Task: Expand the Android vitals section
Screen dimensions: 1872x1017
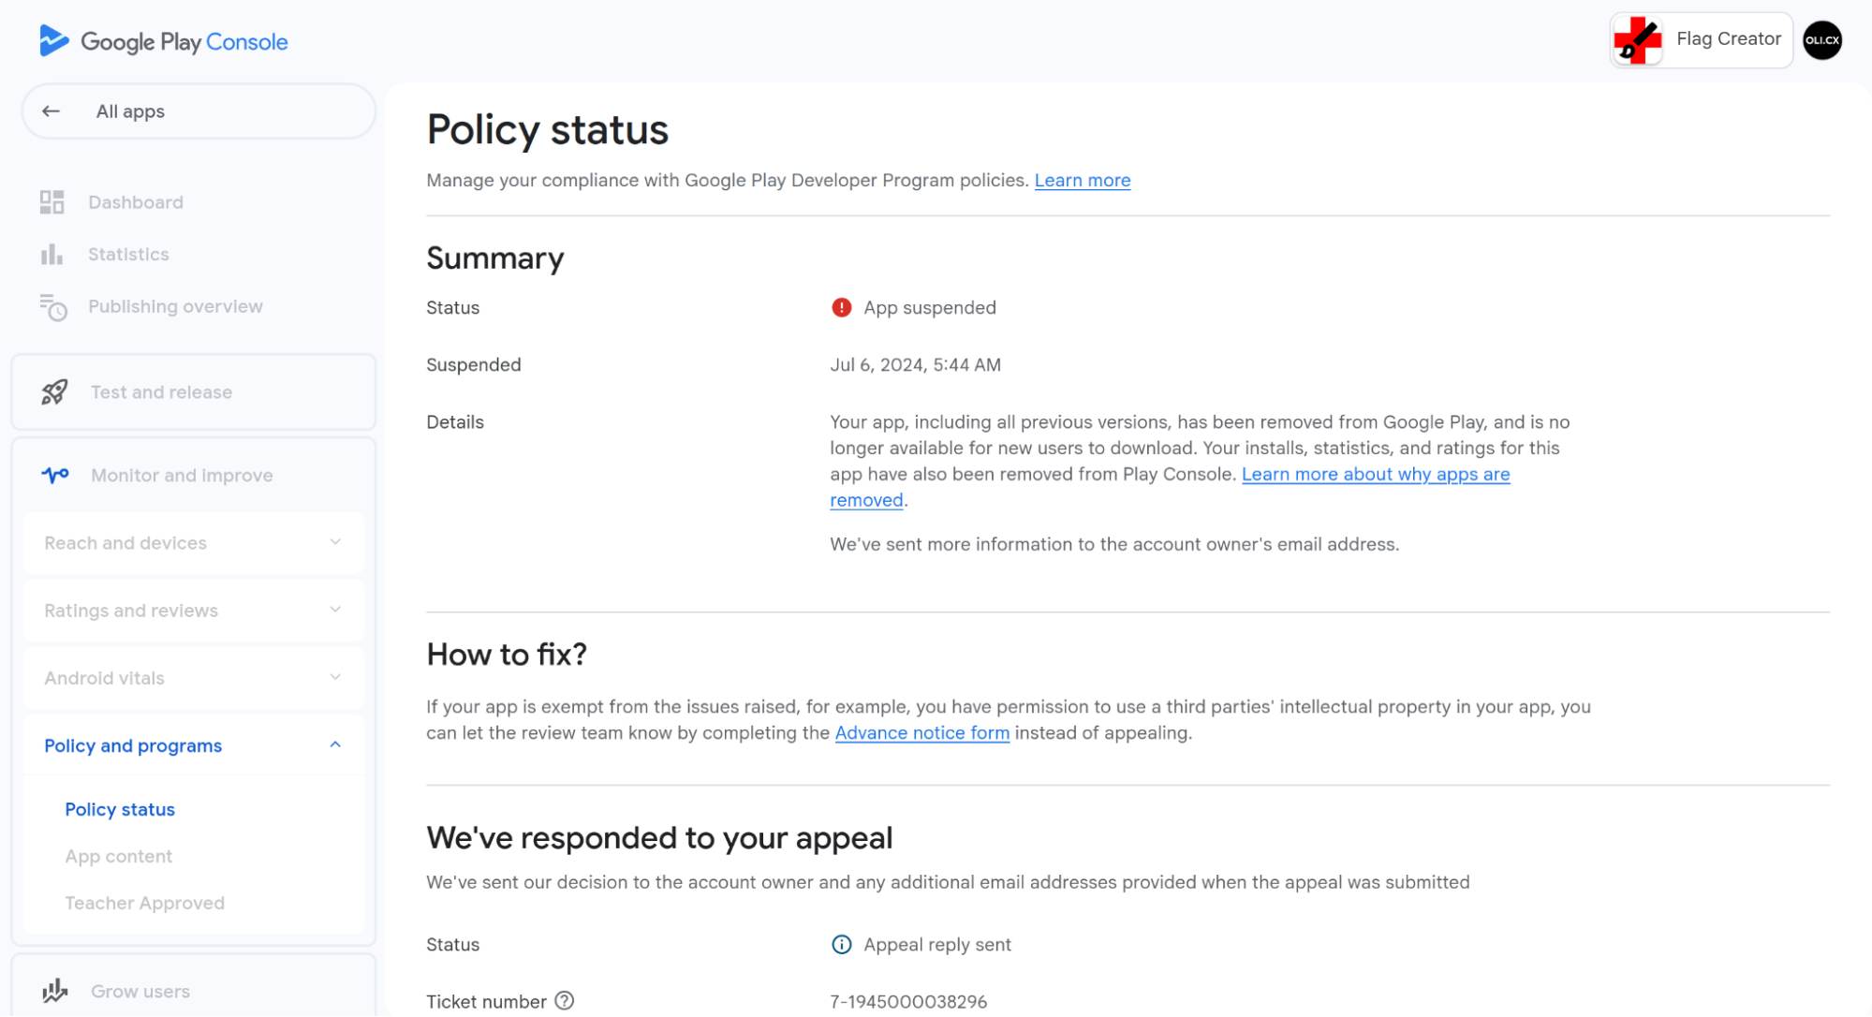Action: (x=194, y=677)
